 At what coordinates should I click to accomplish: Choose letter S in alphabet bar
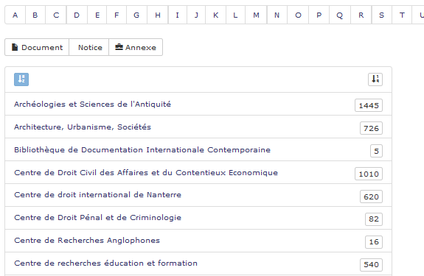coord(381,15)
